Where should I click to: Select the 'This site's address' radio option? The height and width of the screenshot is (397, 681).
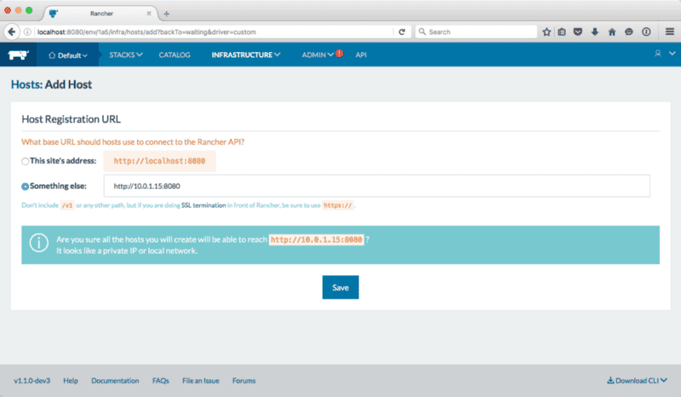26,161
